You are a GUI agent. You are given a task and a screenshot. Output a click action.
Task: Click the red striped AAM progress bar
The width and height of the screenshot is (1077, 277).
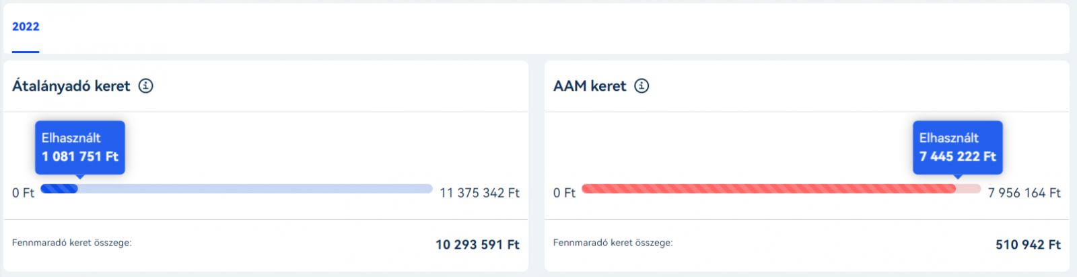pyautogui.click(x=767, y=189)
